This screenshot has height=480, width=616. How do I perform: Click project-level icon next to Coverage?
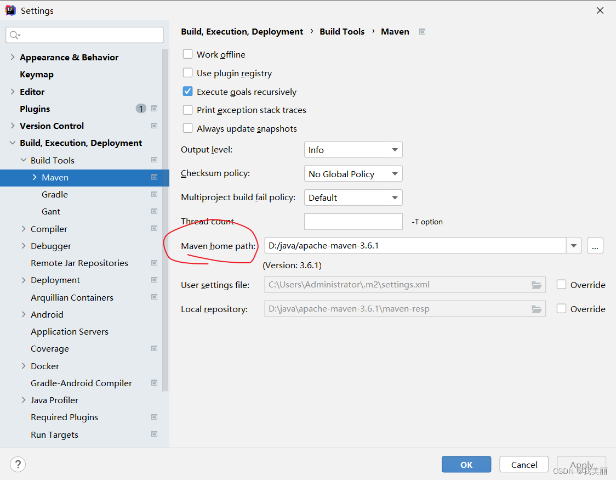155,349
